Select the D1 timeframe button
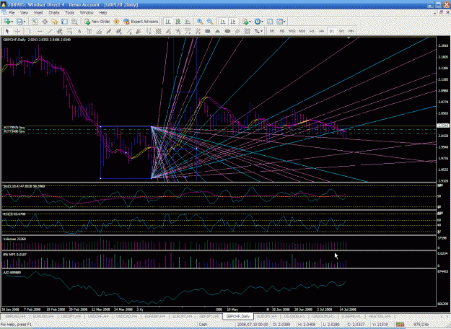The image size is (451, 329). point(332,31)
